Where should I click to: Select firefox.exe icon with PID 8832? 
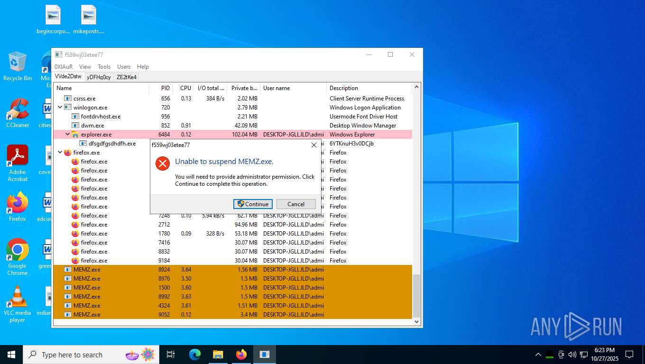pyautogui.click(x=75, y=252)
